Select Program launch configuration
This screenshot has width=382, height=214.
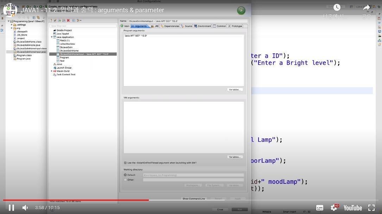click(x=64, y=58)
